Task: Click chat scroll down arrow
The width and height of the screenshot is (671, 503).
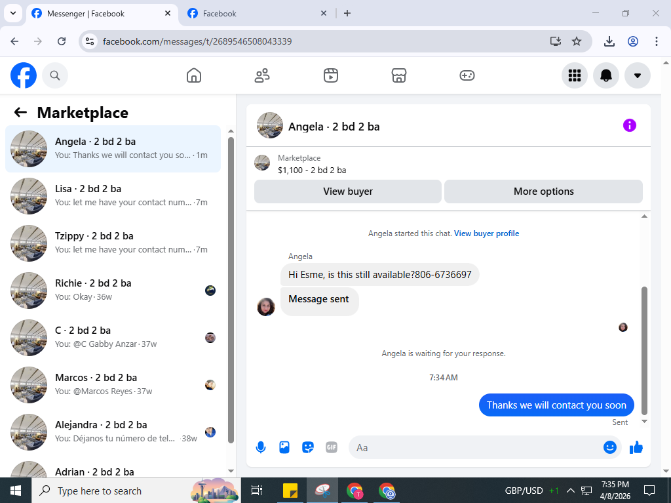Action: tap(645, 422)
